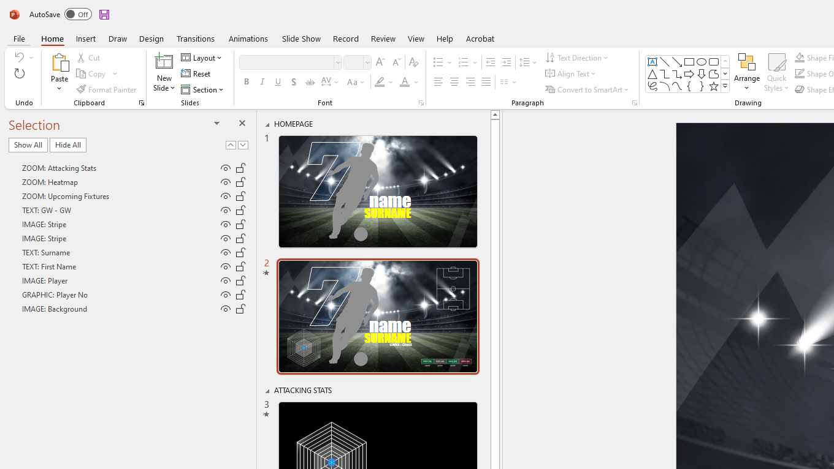Click the Increase Font Size icon
This screenshot has width=834, height=469.
[x=380, y=62]
